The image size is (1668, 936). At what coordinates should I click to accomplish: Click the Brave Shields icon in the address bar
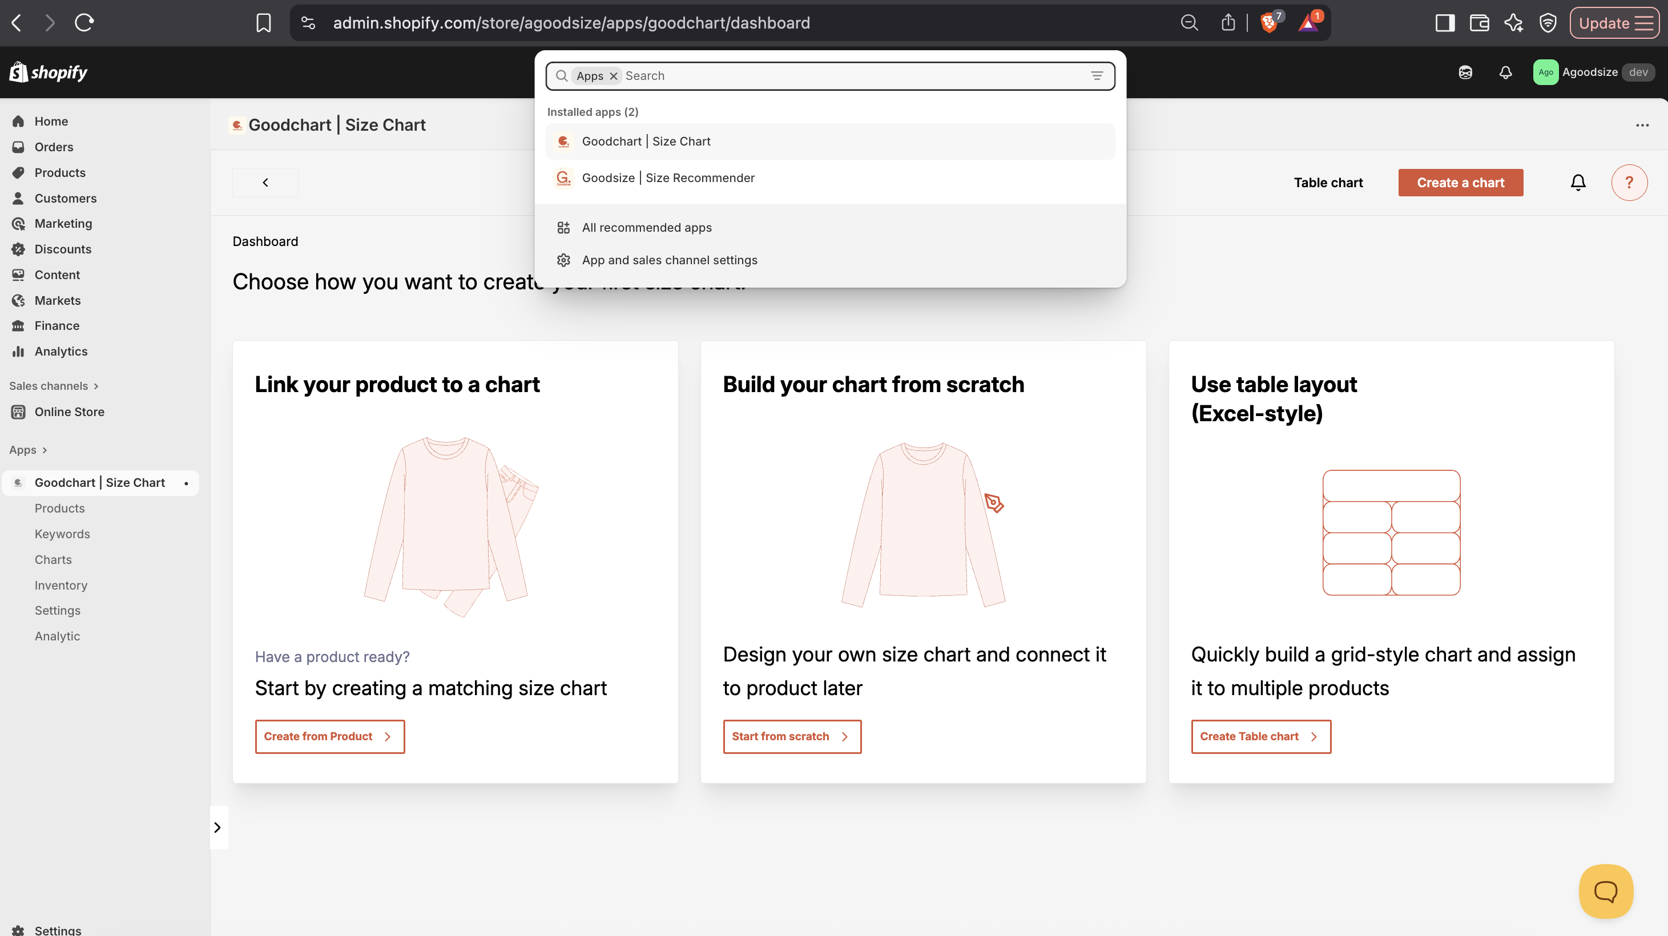pyautogui.click(x=1268, y=23)
